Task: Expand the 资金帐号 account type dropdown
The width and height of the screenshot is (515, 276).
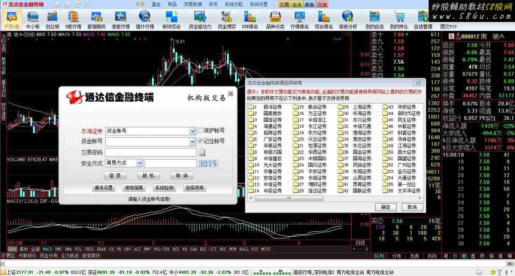Action: pos(193,131)
